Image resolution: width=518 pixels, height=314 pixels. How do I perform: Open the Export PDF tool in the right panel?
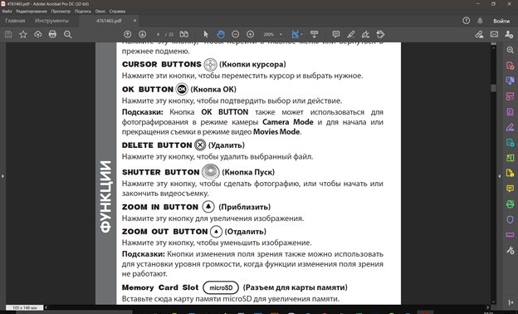(x=510, y=81)
